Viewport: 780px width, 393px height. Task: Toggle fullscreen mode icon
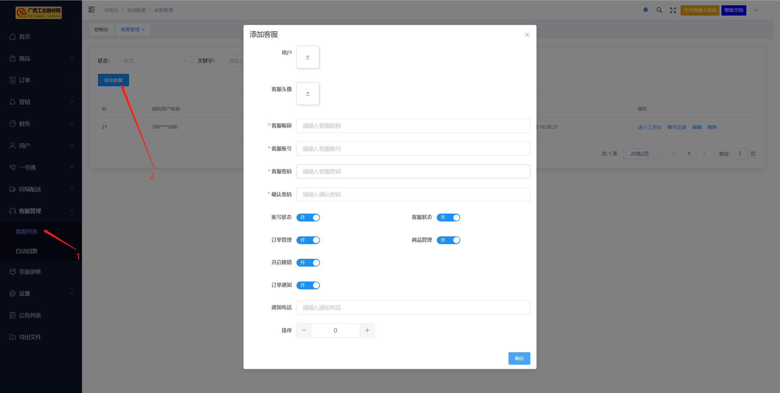pyautogui.click(x=673, y=10)
